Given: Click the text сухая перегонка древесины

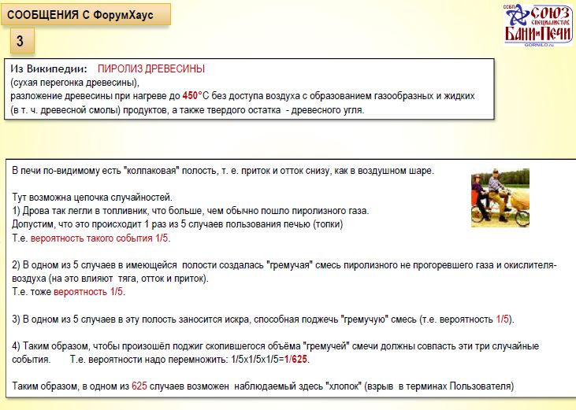Looking at the screenshot, I should coord(75,82).
